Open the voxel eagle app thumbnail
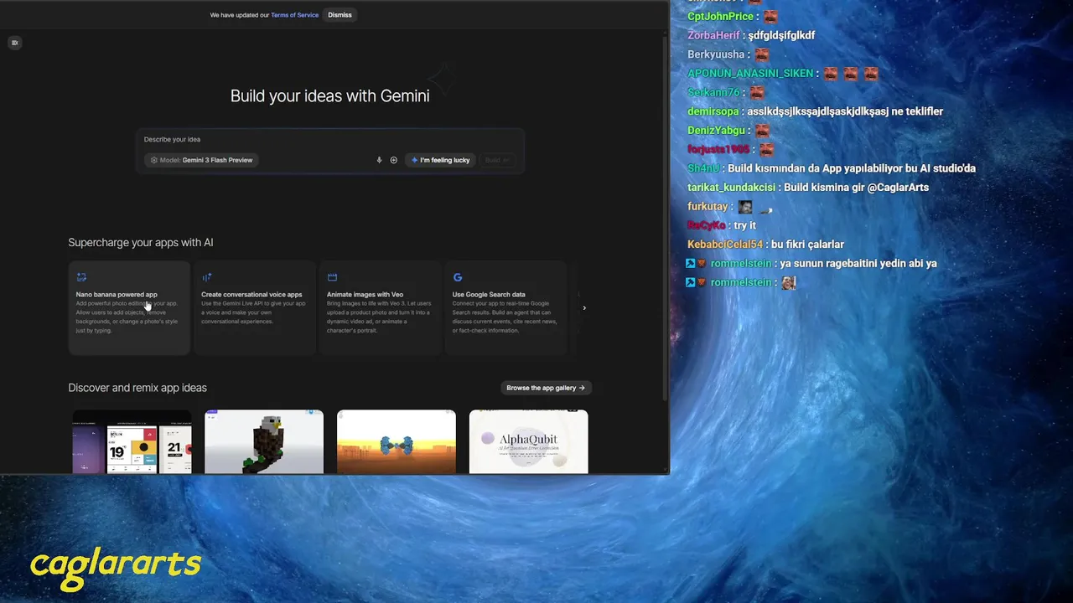The height and width of the screenshot is (603, 1073). (x=264, y=441)
